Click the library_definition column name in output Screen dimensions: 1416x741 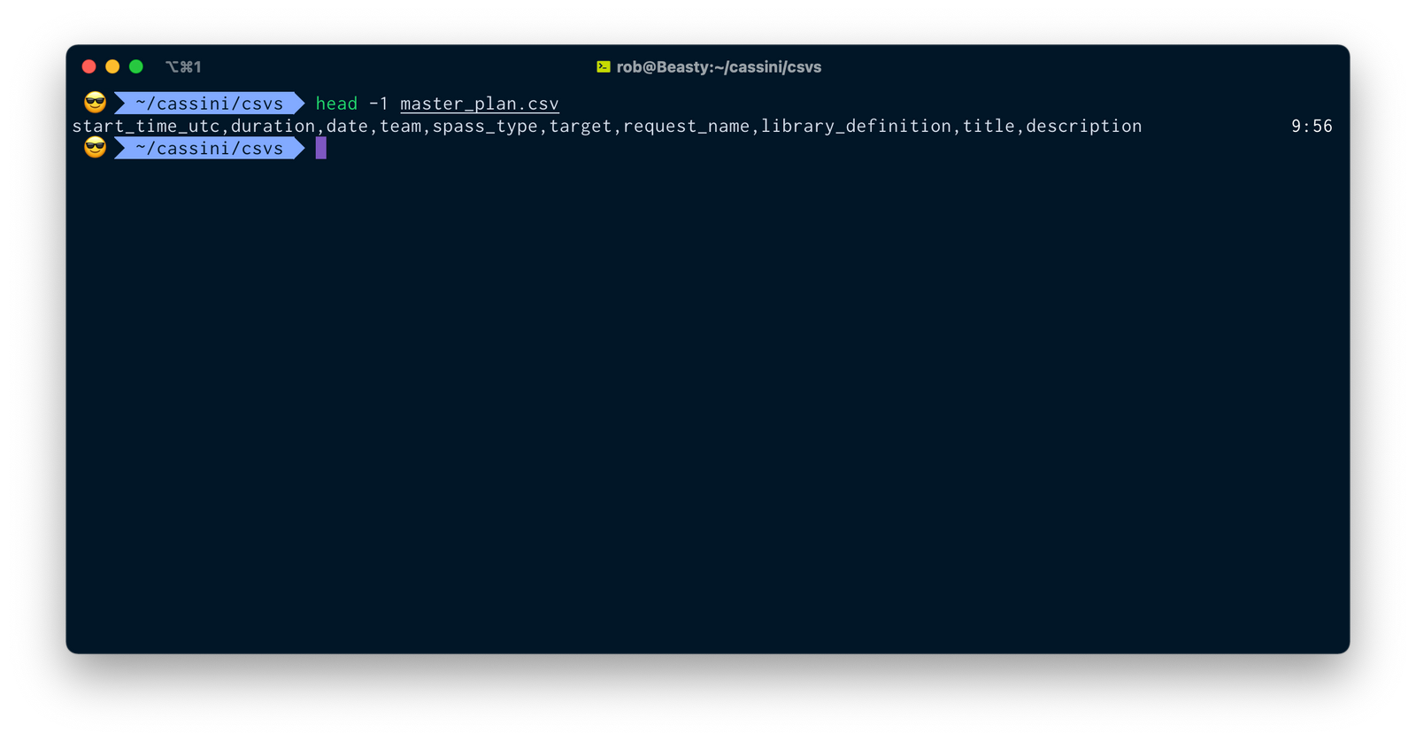click(856, 127)
